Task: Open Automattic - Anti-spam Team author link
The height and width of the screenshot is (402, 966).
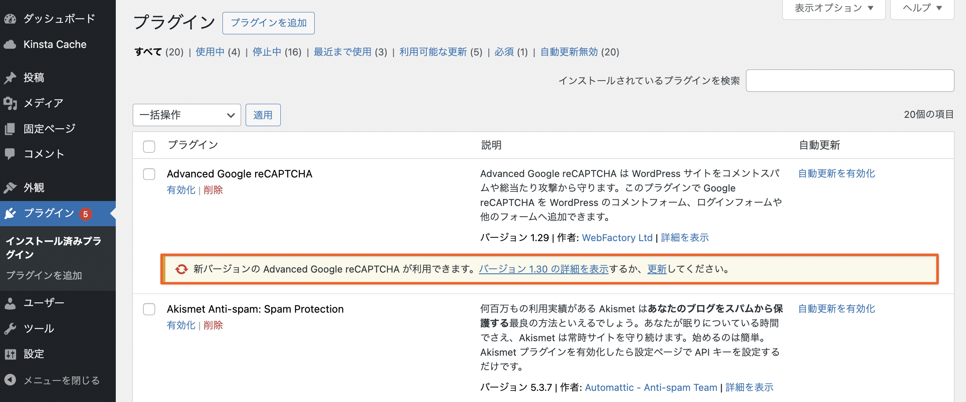Action: (x=651, y=388)
